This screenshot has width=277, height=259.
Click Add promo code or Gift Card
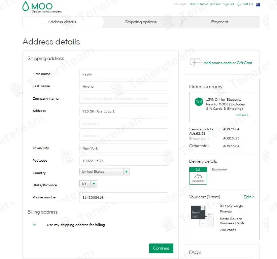[228, 63]
